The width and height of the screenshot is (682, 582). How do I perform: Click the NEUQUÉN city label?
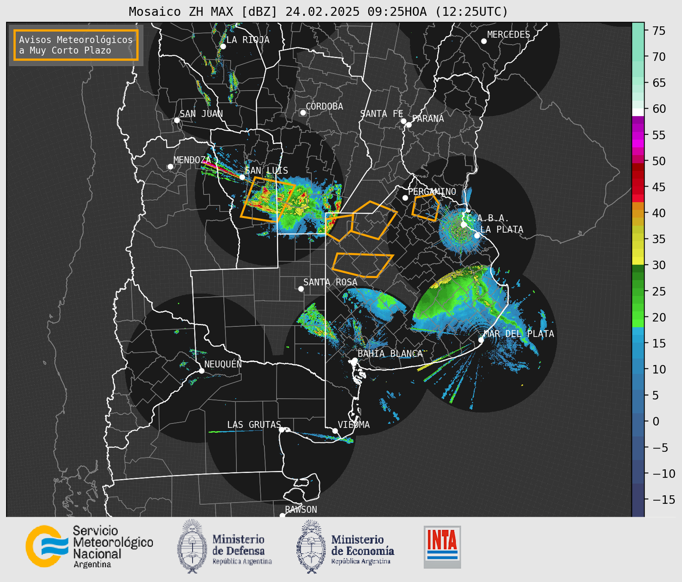pos(223,364)
